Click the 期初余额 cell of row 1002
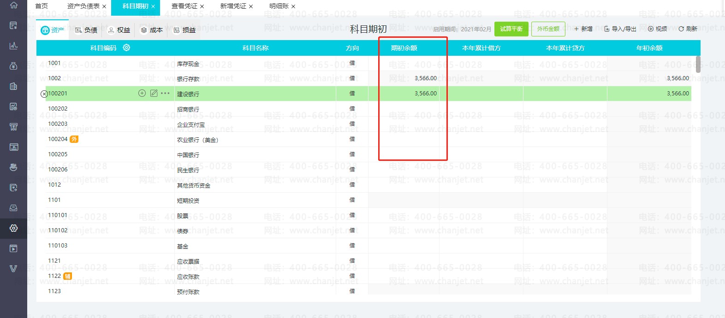This screenshot has width=725, height=318. click(404, 78)
